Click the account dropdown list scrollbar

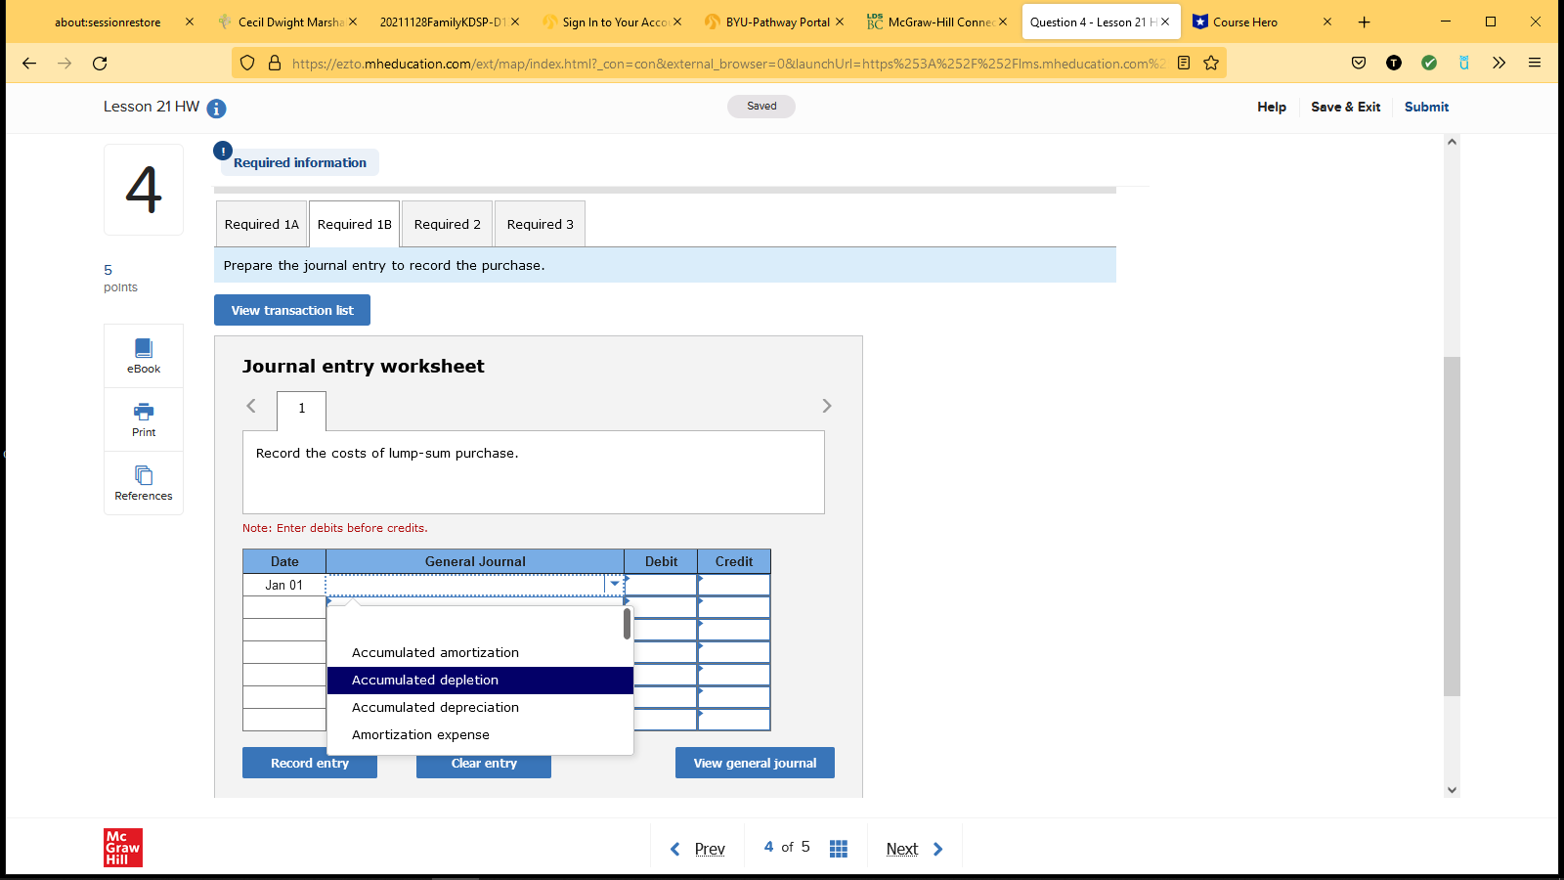[627, 624]
